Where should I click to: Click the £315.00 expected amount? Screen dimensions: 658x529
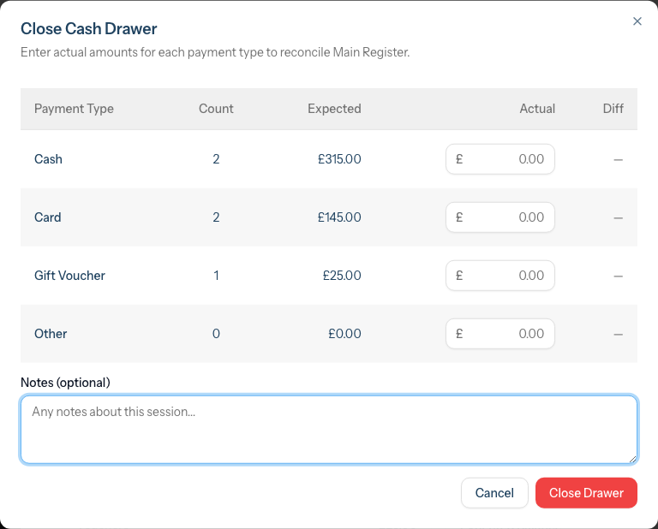click(339, 159)
